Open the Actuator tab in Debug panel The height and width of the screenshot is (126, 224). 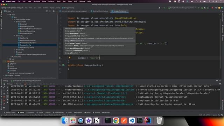click(x=28, y=84)
